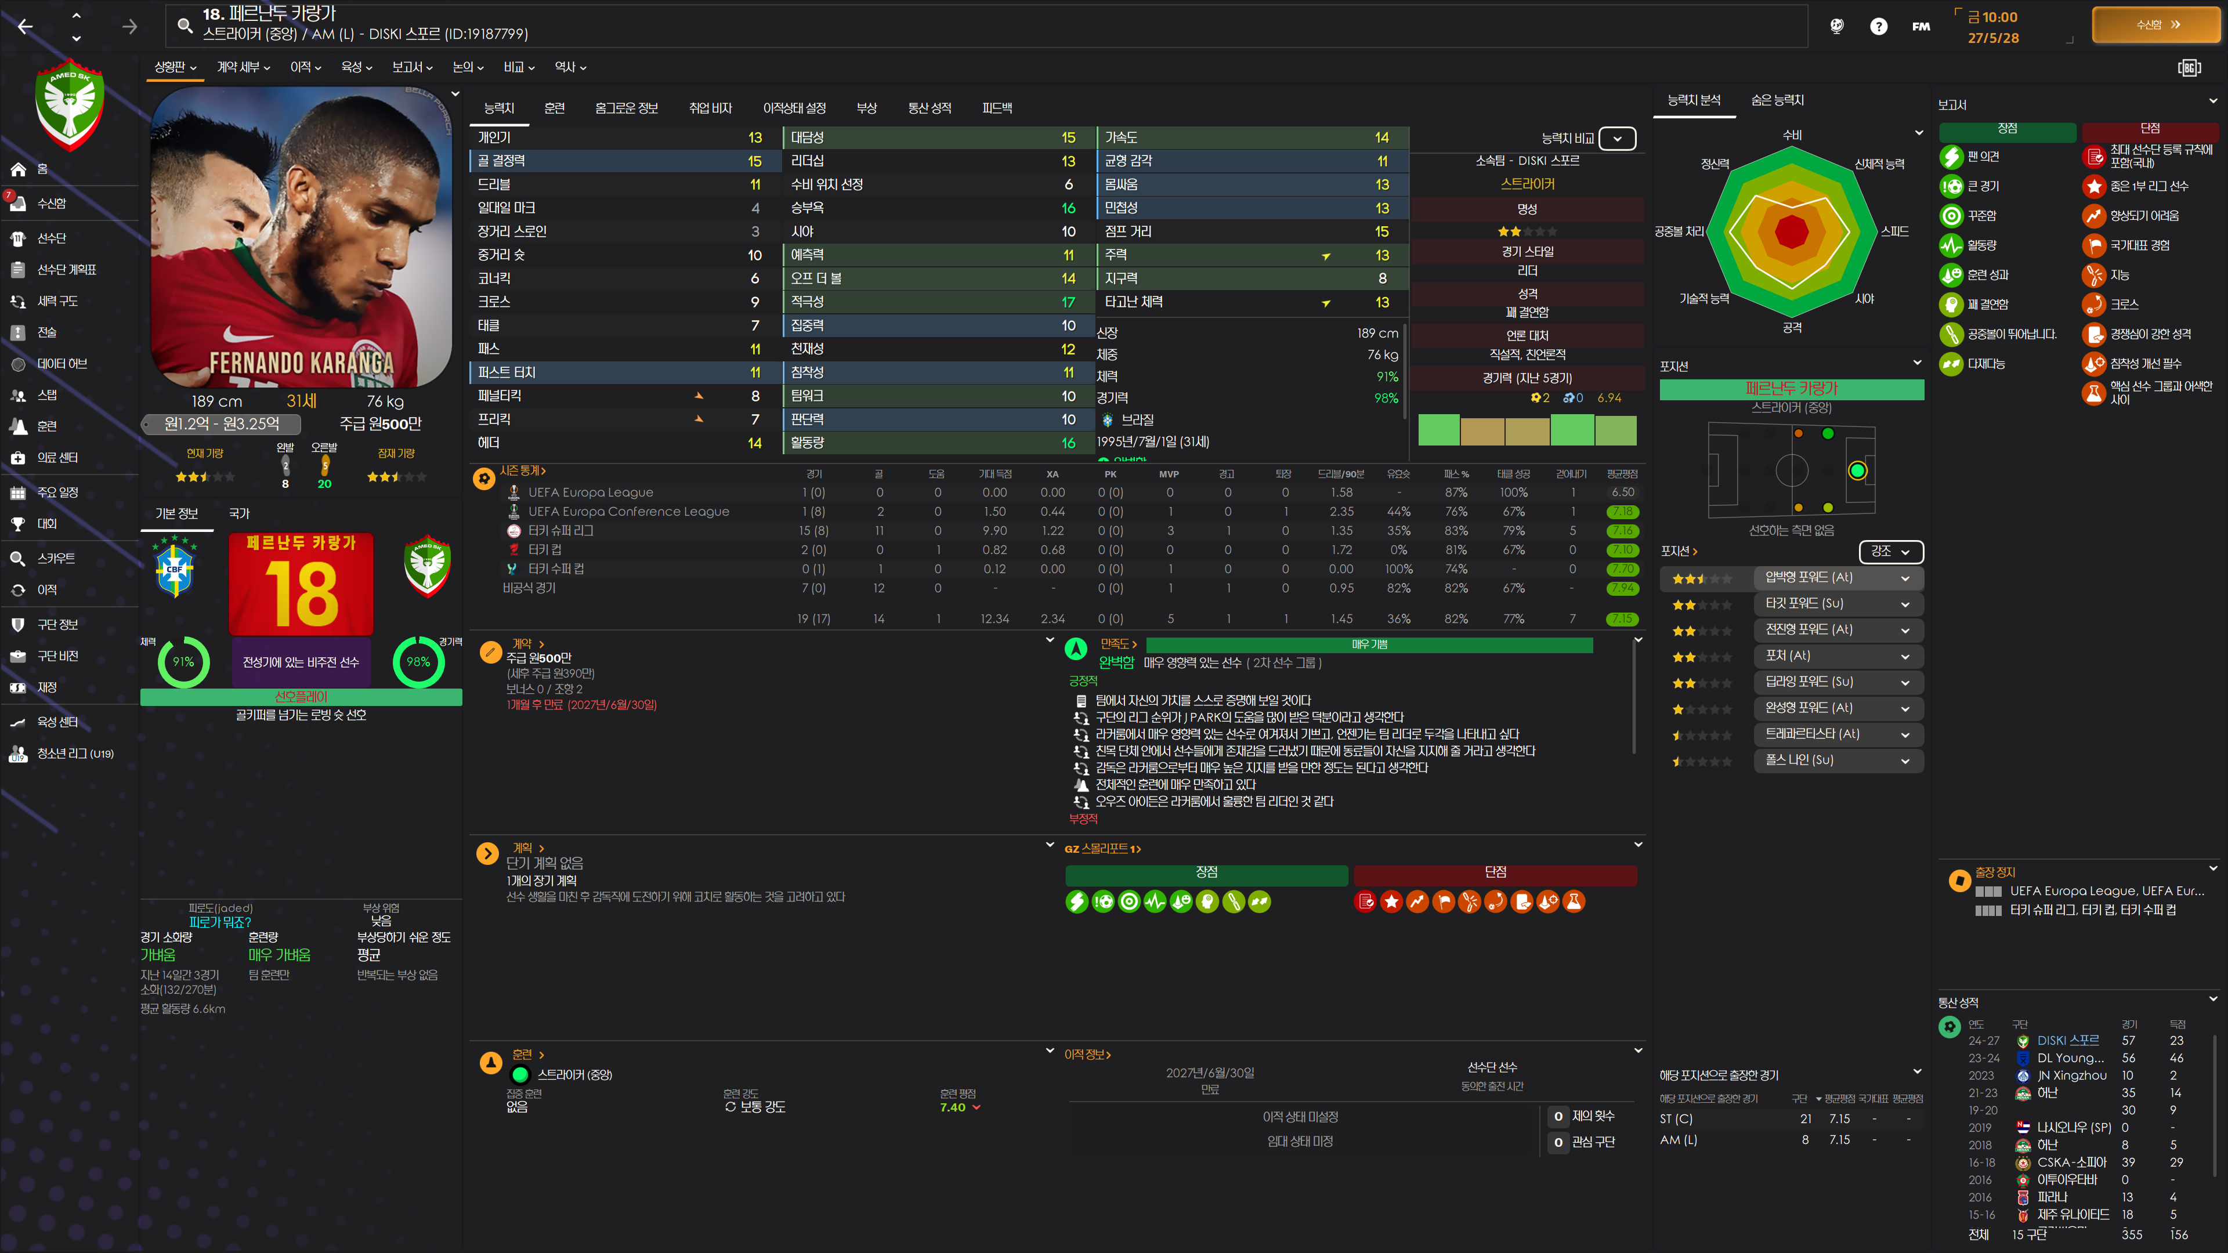Open the DISKI 스포르 career link

tap(2067, 1040)
